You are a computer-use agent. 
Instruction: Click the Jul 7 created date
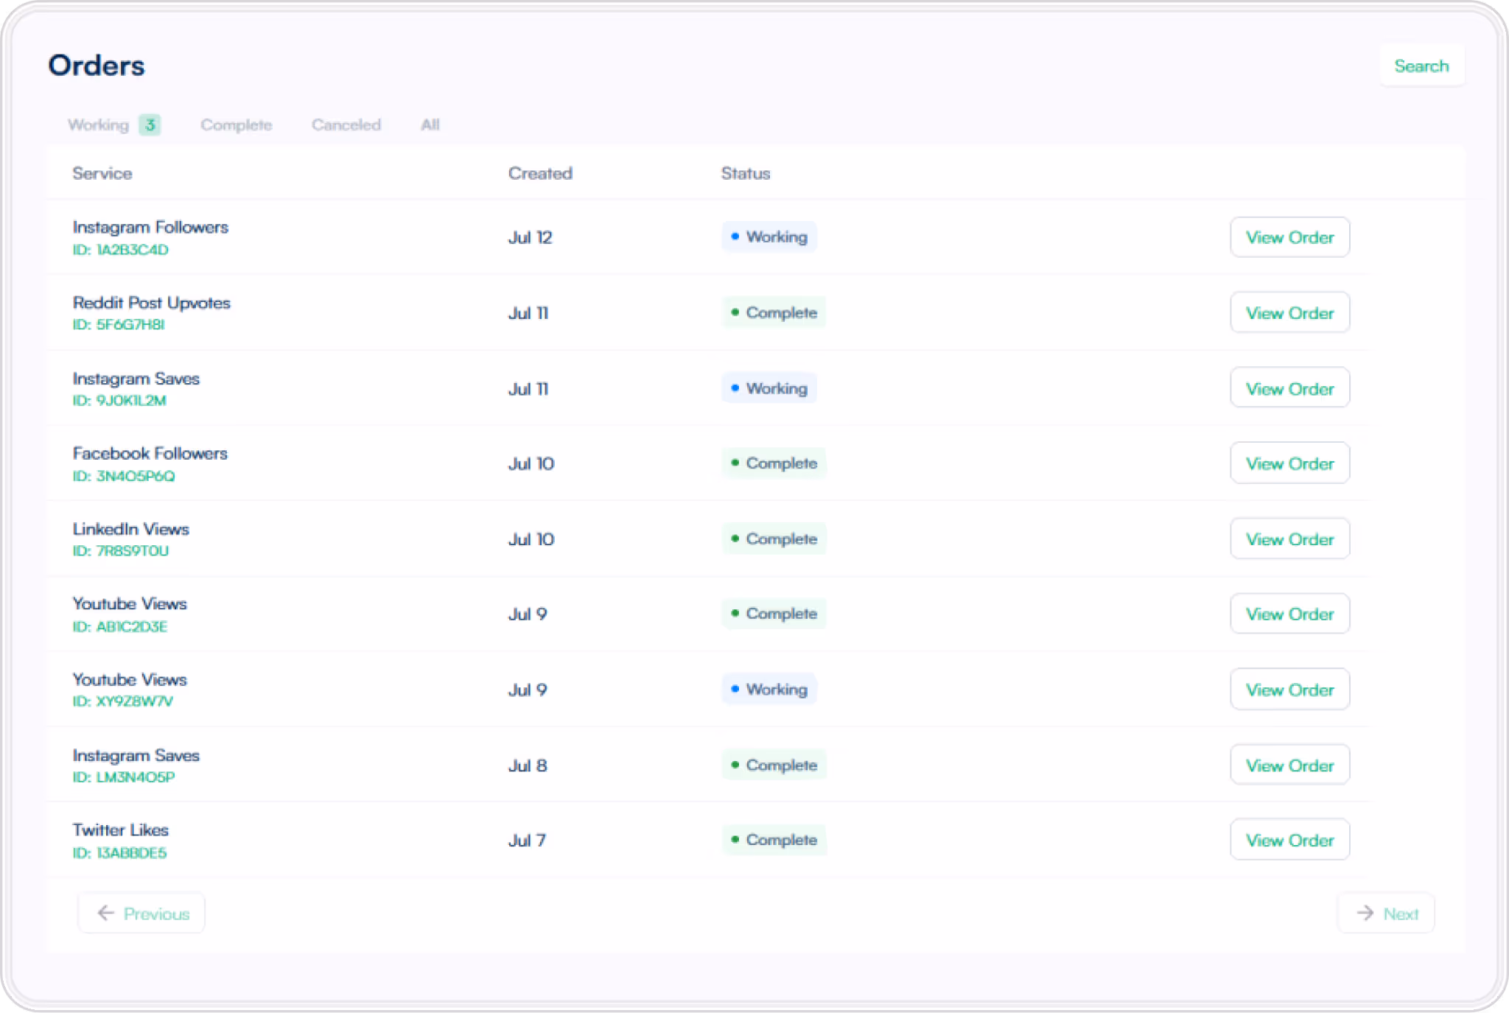pos(527,841)
